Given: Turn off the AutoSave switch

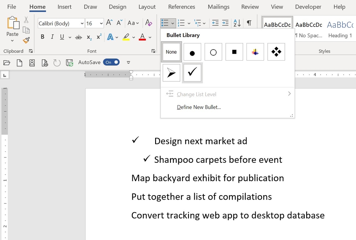Looking at the screenshot, I should click(111, 62).
